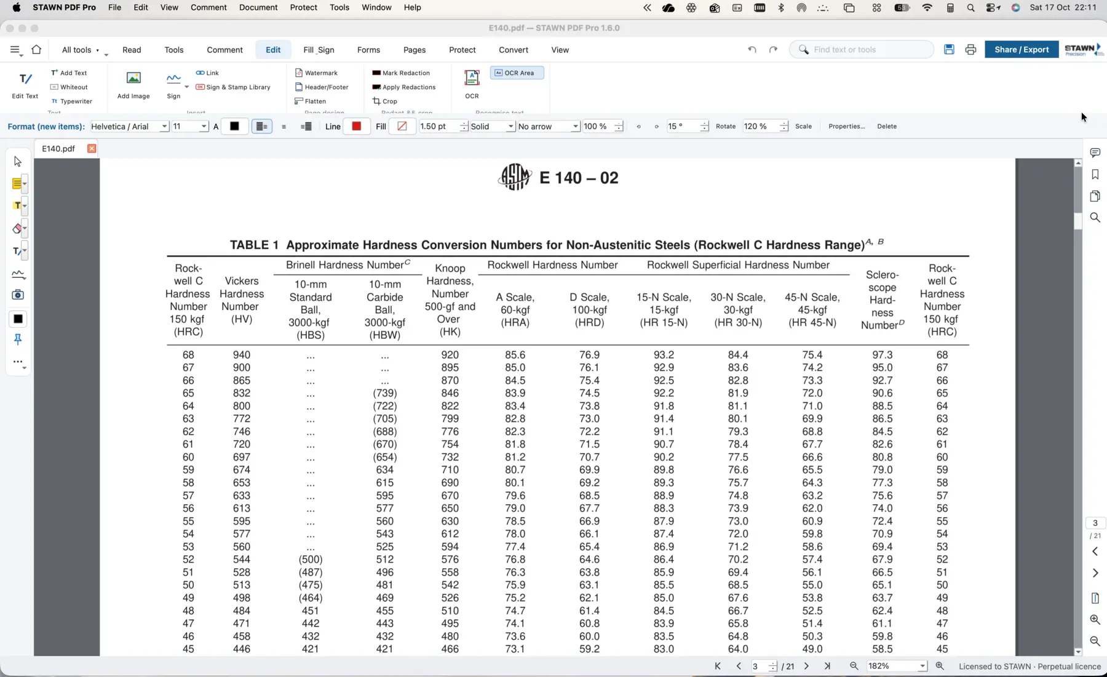1107x677 pixels.
Task: Redo the last undone action
Action: click(773, 50)
